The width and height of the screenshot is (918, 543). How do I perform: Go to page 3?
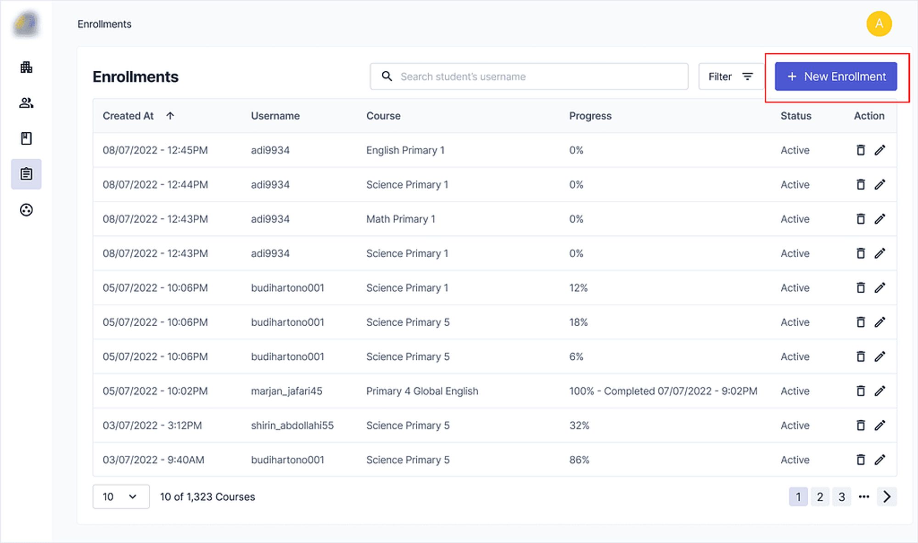pos(842,497)
